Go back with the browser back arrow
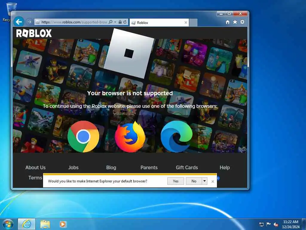The width and height of the screenshot is (306, 230). (19, 22)
